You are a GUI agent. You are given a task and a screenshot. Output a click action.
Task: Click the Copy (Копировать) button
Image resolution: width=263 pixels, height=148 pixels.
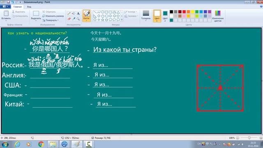point(20,16)
